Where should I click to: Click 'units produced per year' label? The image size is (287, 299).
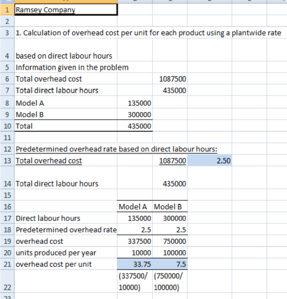click(56, 253)
